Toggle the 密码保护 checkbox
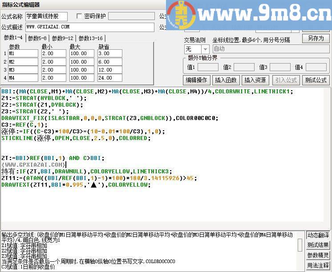332x272 pixels. (79, 16)
